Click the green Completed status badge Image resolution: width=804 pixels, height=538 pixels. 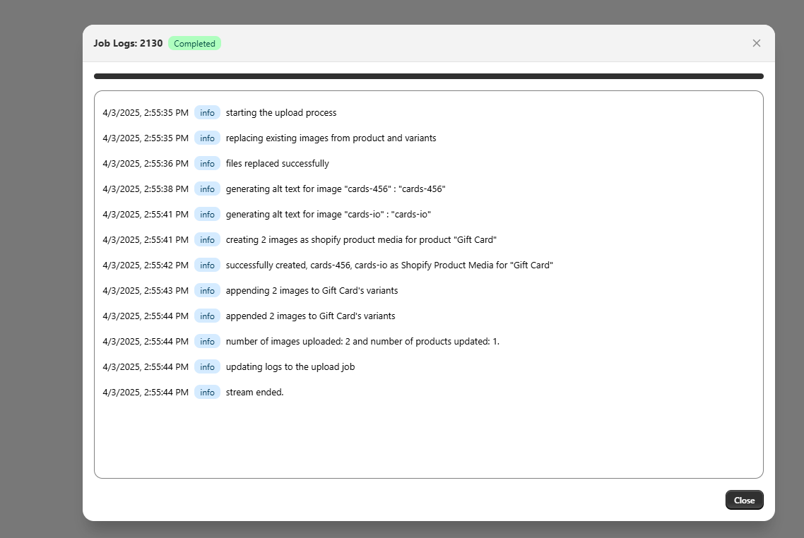tap(194, 44)
